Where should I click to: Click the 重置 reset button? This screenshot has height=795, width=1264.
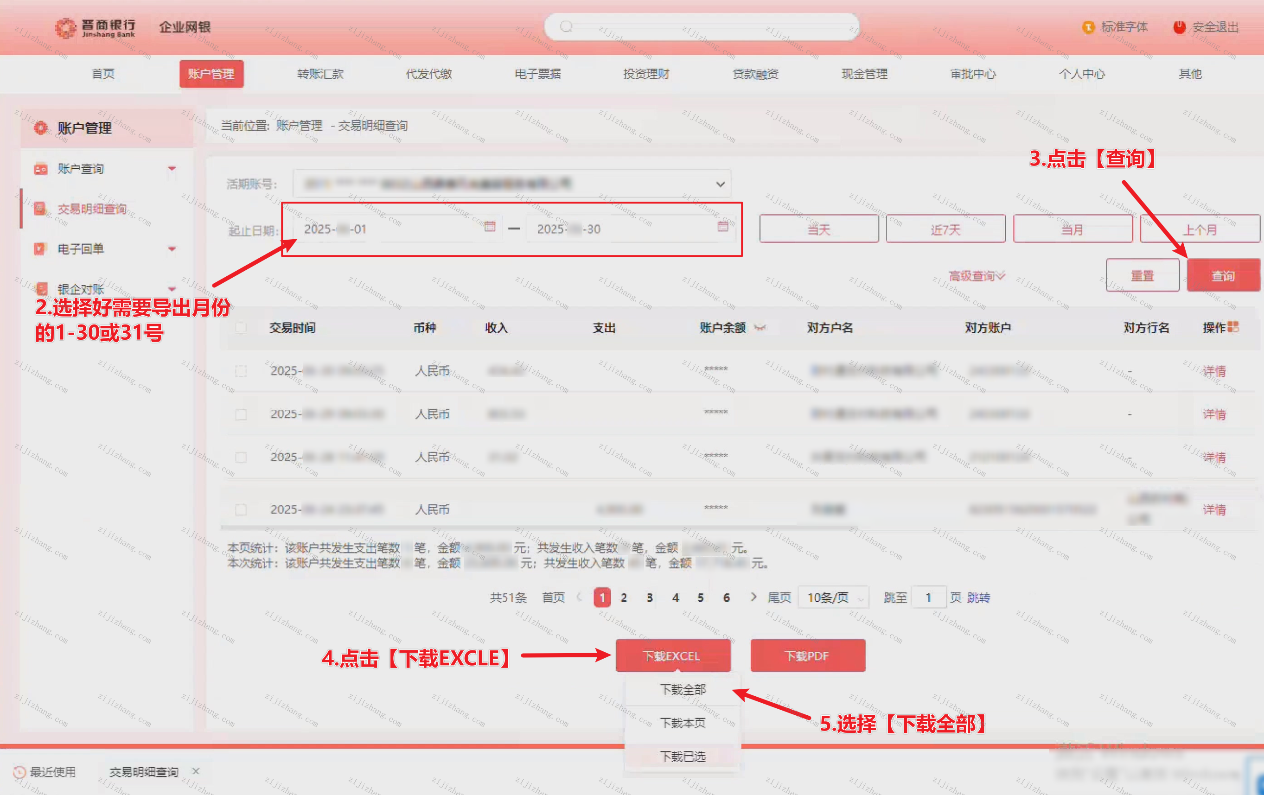point(1142,275)
